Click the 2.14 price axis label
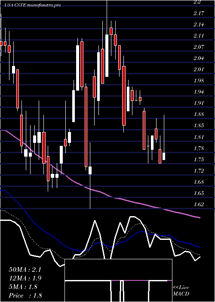215x302 pixels. click(199, 25)
